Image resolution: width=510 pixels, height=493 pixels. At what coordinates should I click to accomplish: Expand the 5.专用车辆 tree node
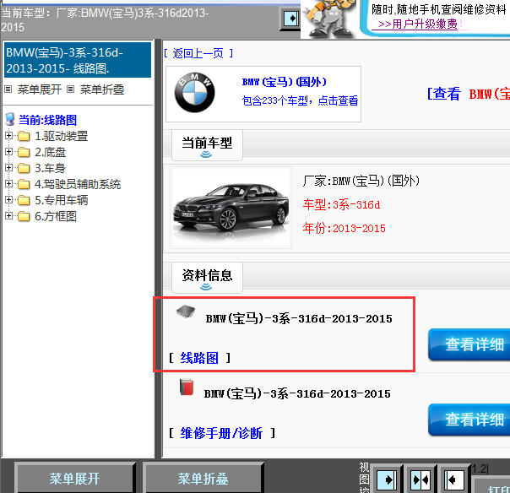click(x=8, y=199)
